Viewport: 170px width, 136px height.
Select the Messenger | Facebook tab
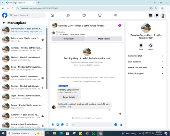tap(21, 3)
